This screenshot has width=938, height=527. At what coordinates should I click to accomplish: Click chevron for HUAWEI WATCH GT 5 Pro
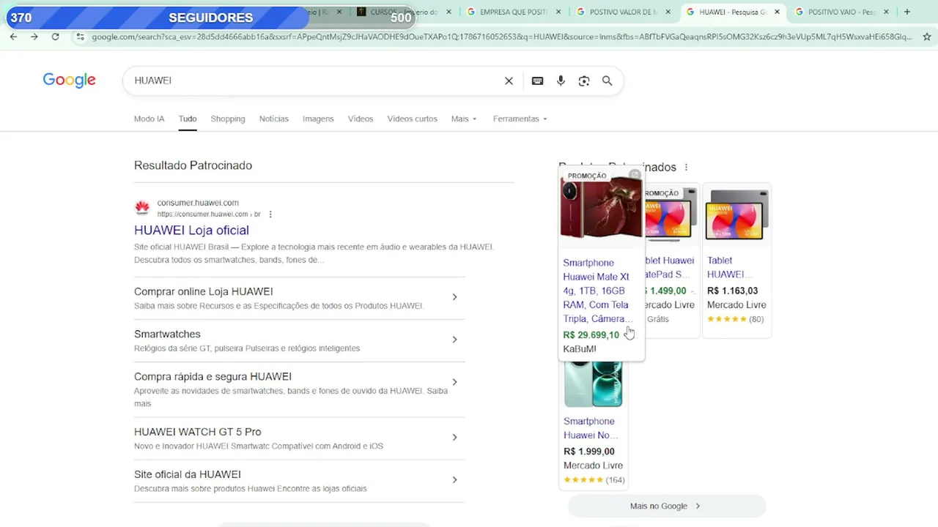[x=454, y=438]
